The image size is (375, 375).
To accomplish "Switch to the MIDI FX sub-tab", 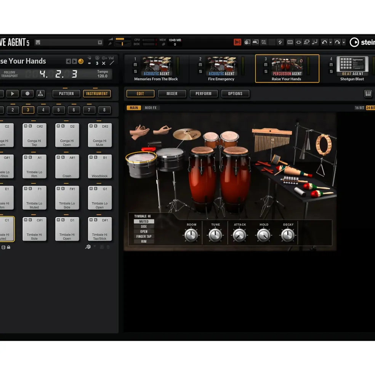I will coord(151,108).
